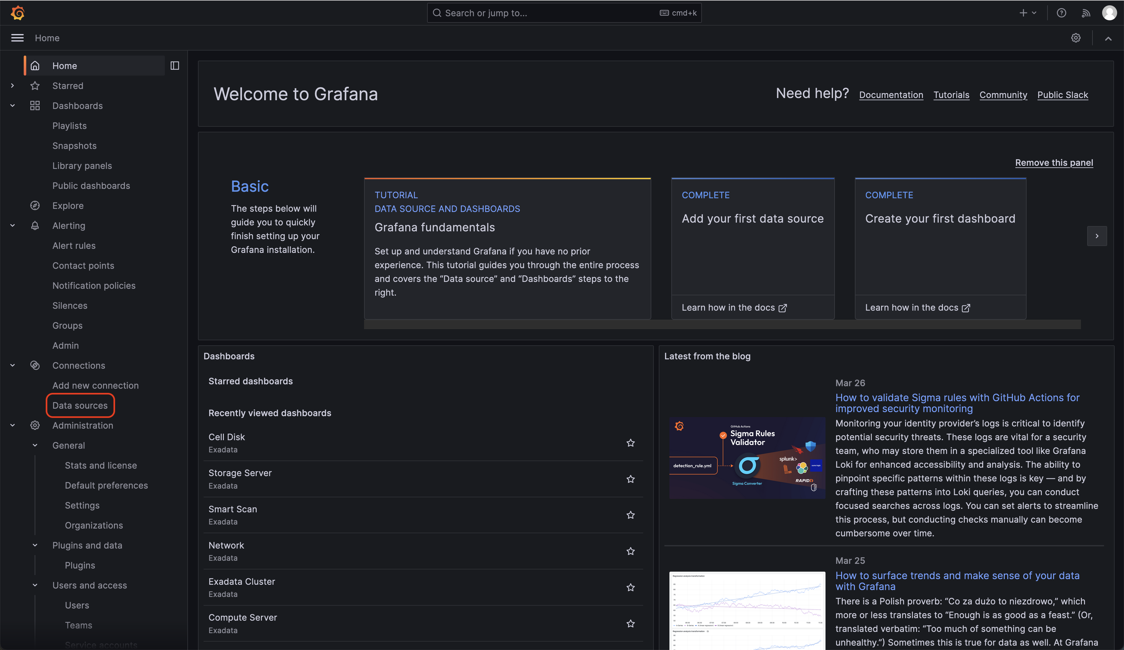Open the create new dropdown arrow
The width and height of the screenshot is (1124, 650).
pos(1034,13)
